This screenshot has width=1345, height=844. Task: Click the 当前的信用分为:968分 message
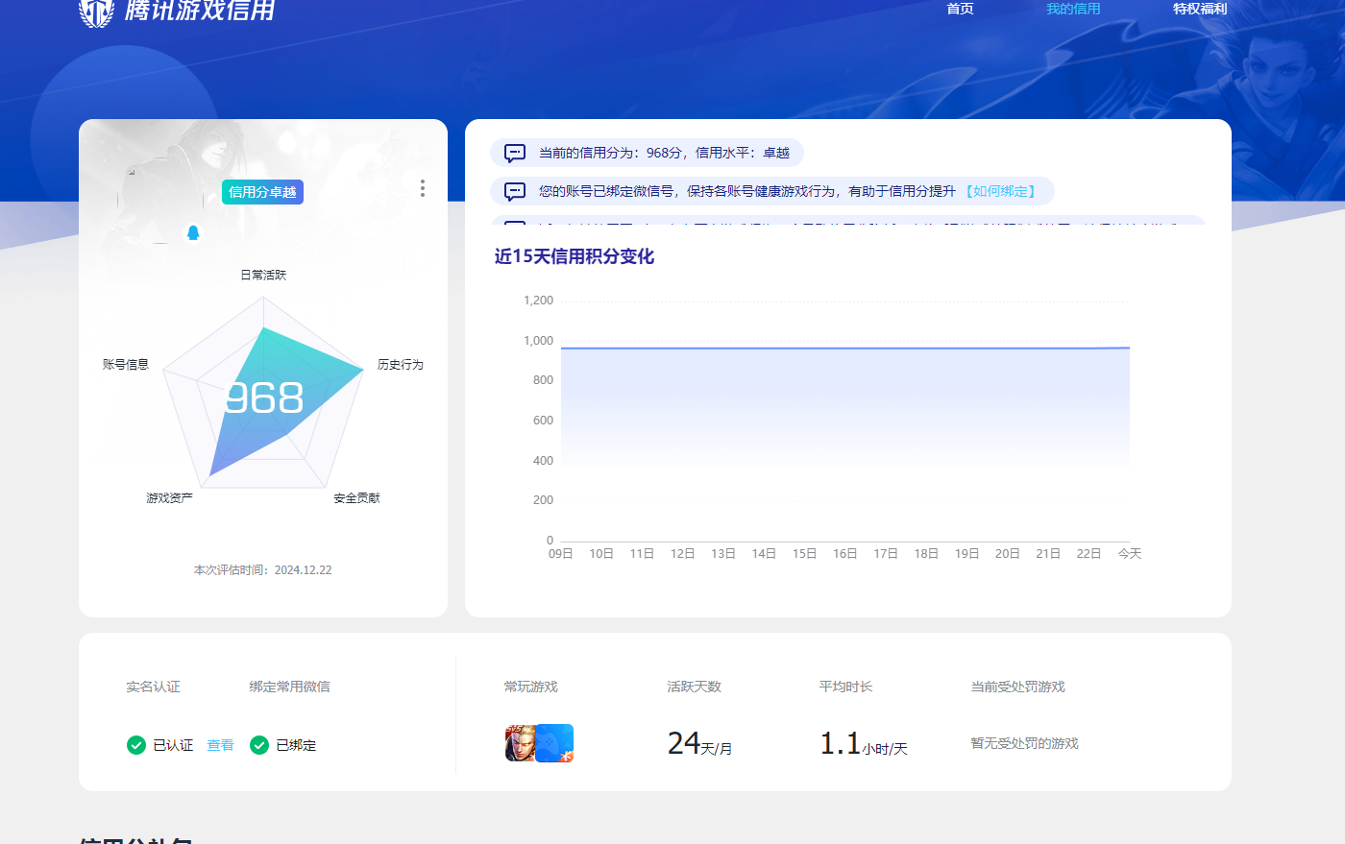pyautogui.click(x=647, y=153)
